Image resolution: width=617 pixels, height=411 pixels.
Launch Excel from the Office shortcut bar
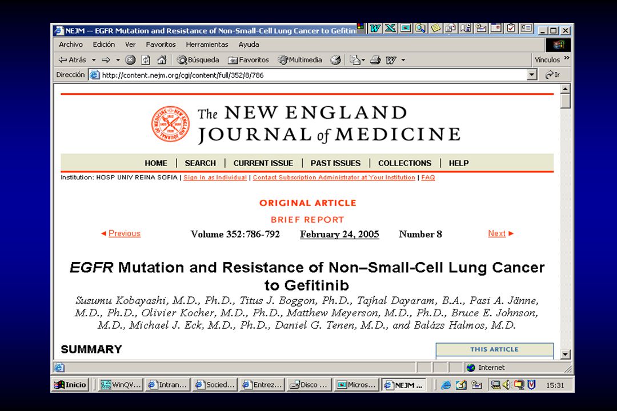390,29
